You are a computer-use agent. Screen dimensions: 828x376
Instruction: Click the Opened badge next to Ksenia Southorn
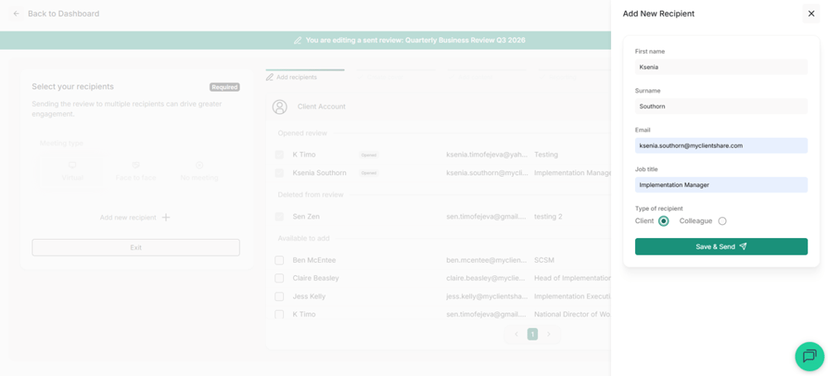pos(368,173)
